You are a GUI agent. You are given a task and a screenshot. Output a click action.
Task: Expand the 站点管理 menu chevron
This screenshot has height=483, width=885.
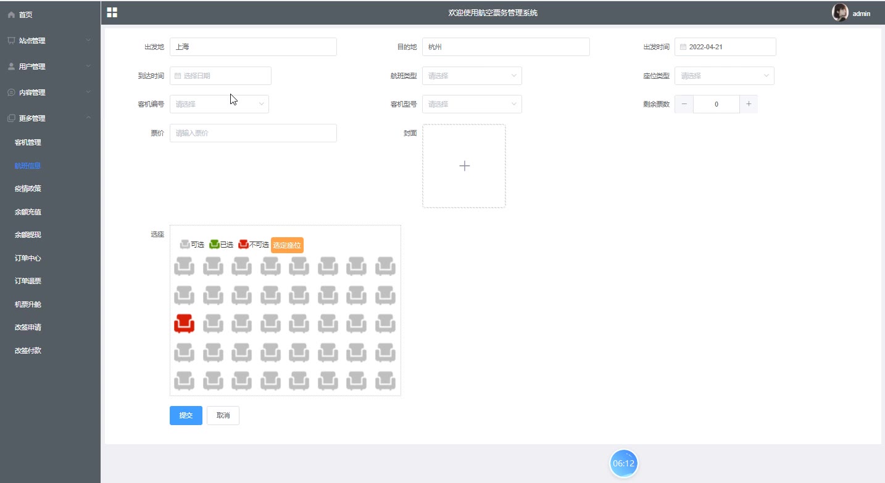pos(88,41)
